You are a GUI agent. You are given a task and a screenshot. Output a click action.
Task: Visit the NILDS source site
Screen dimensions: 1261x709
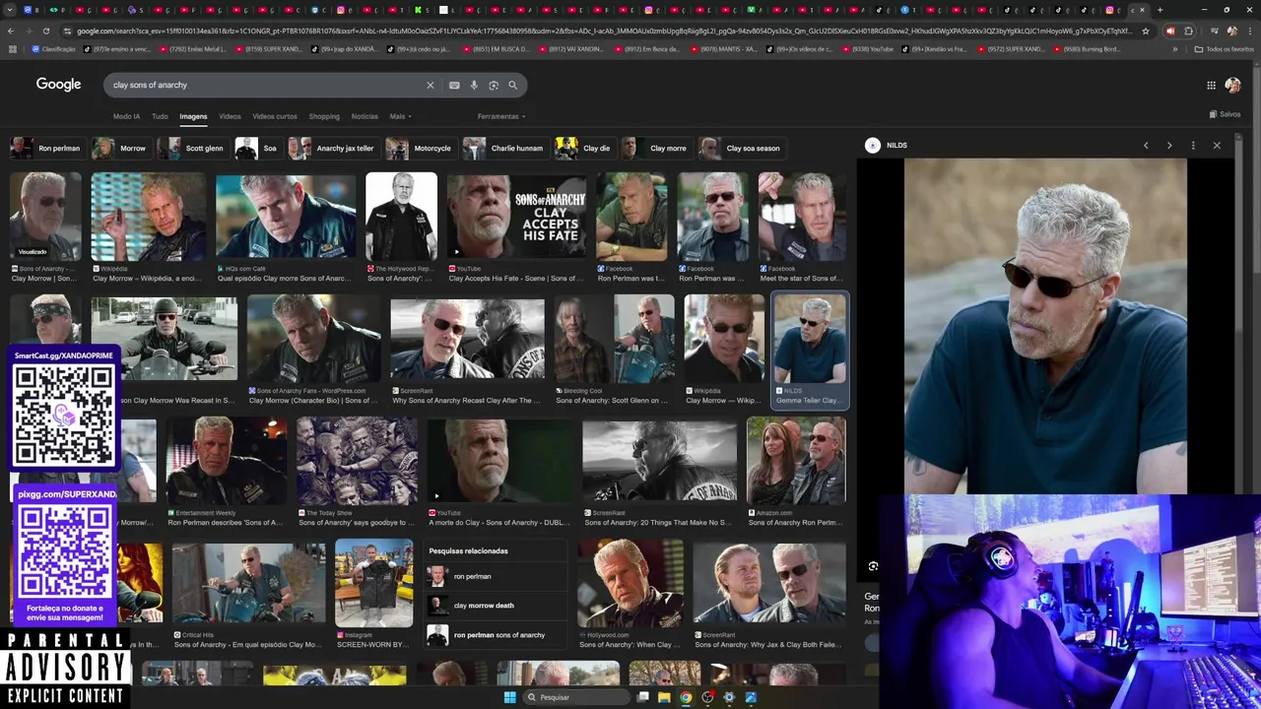click(887, 145)
